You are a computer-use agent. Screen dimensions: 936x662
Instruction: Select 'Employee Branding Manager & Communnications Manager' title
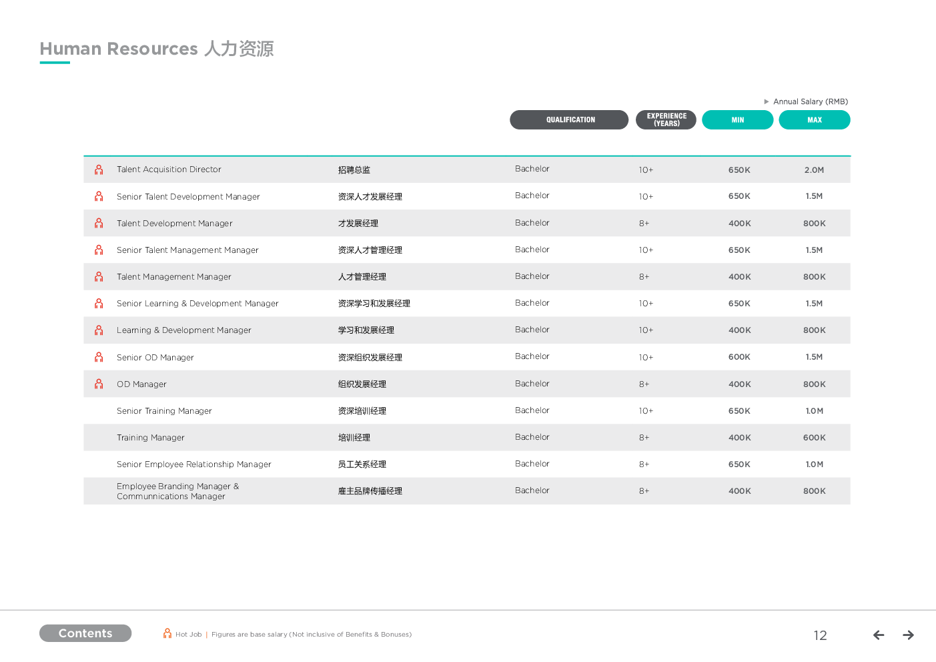(x=178, y=491)
